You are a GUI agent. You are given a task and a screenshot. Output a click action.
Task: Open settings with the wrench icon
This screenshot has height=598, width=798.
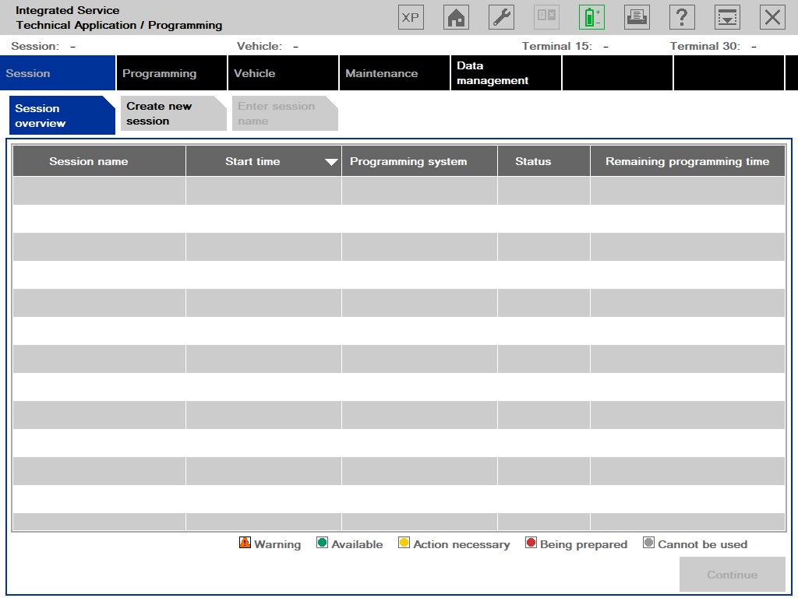tap(501, 17)
